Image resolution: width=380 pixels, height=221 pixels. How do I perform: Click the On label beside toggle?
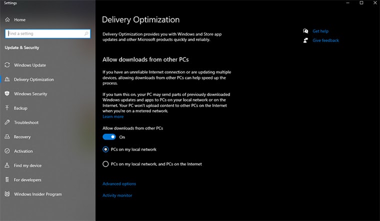(x=122, y=137)
